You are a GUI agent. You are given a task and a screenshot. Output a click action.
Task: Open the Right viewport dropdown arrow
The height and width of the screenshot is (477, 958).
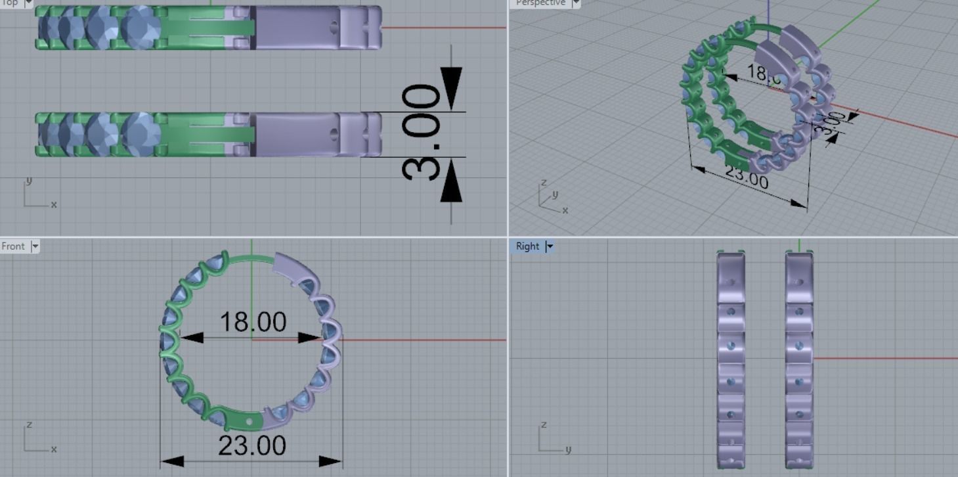tap(550, 246)
